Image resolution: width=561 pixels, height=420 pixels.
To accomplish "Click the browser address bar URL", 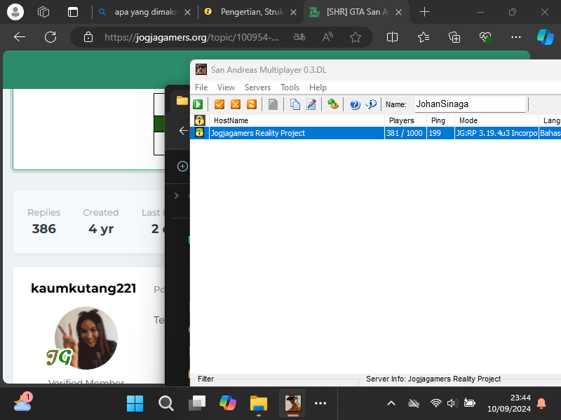I will coord(191,37).
